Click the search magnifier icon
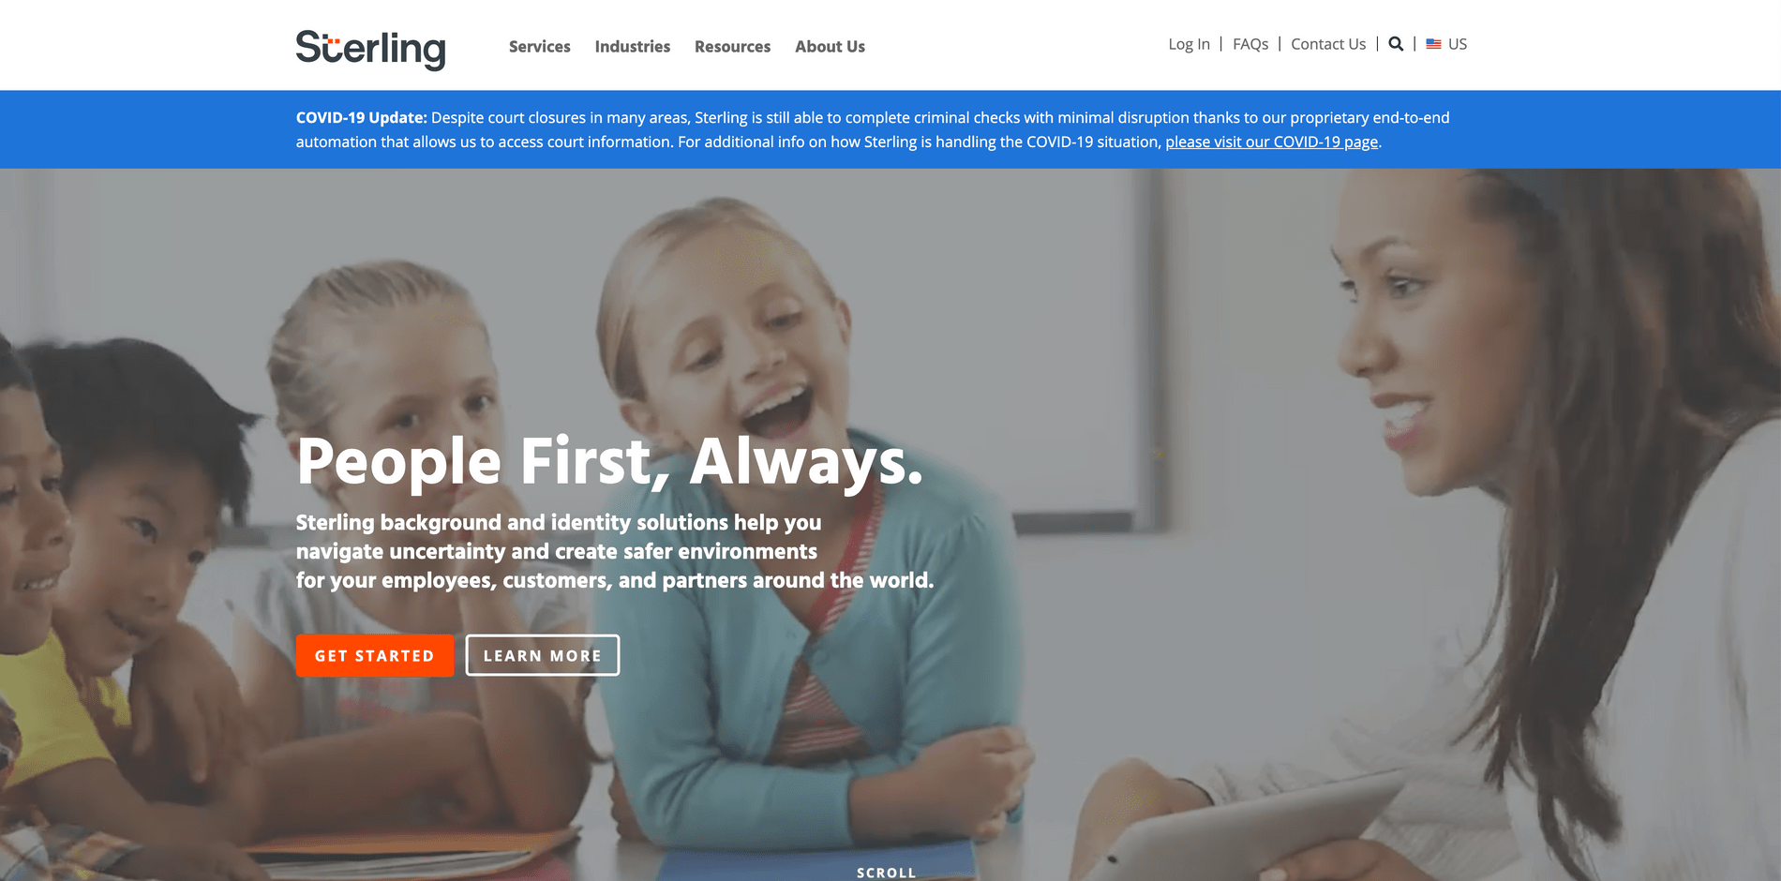Image resolution: width=1781 pixels, height=881 pixels. coord(1396,44)
